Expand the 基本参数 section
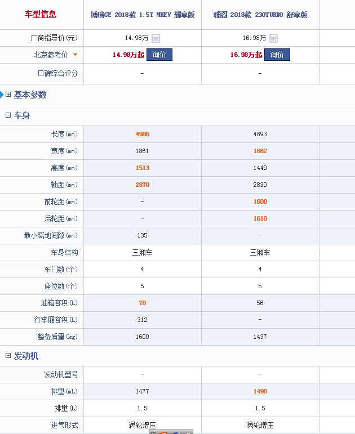 (x=8, y=95)
